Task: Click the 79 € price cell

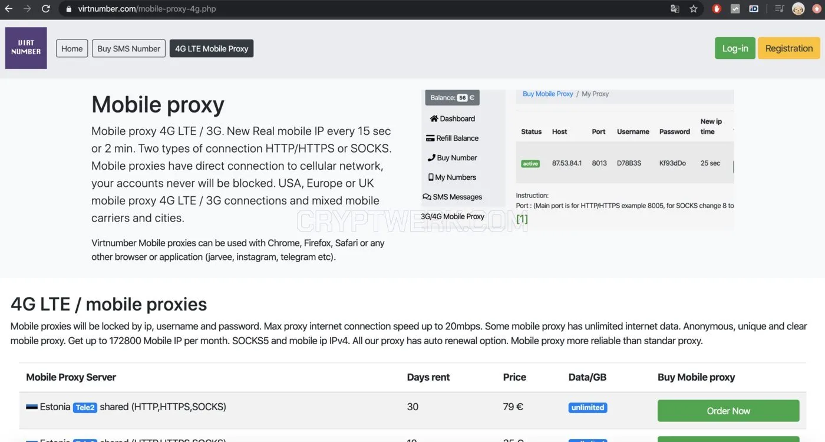Action: (x=513, y=407)
